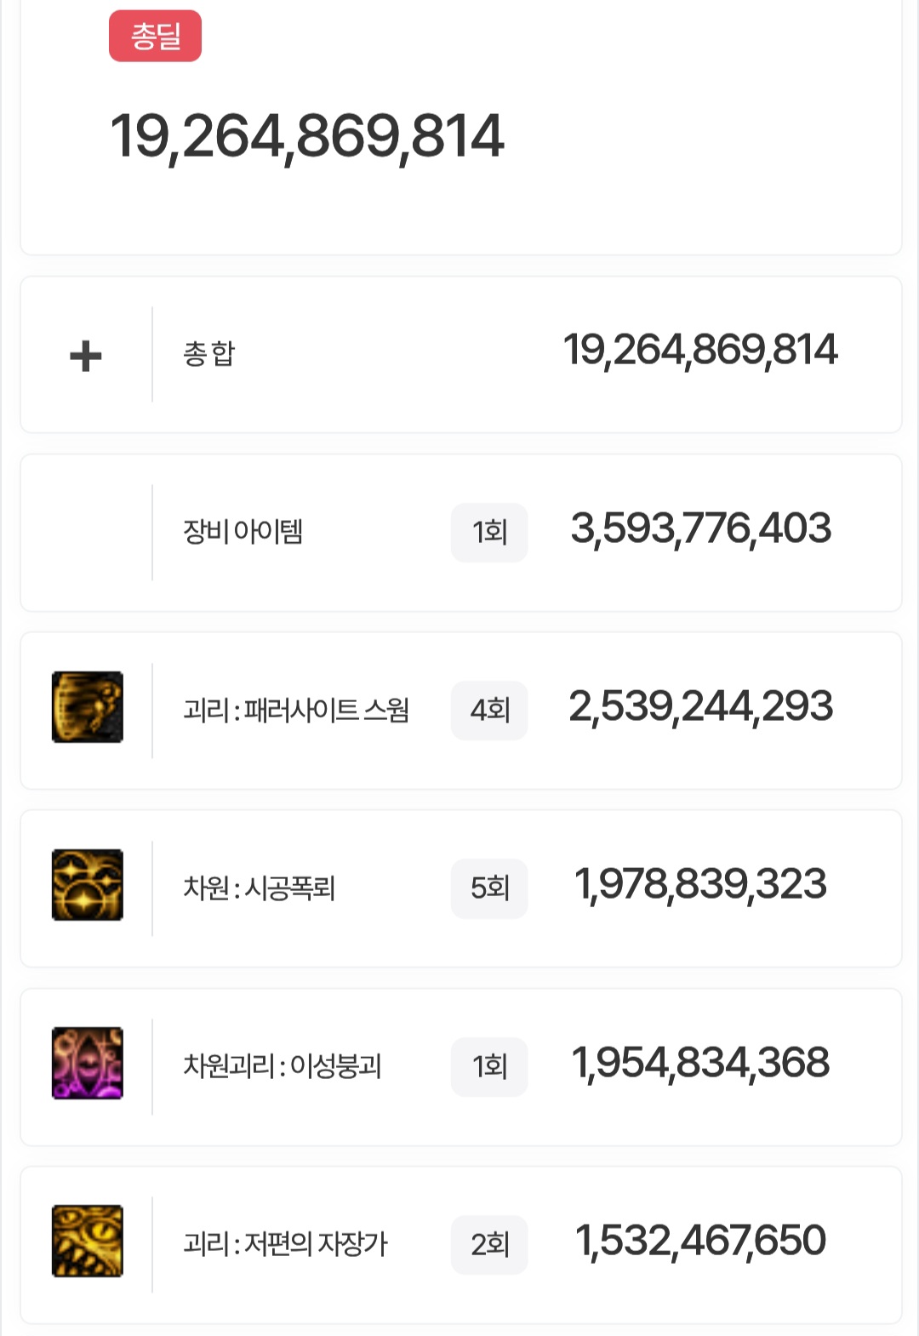Click the damage value 2,539,244,293
Image resolution: width=919 pixels, height=1336 pixels.
(x=700, y=707)
